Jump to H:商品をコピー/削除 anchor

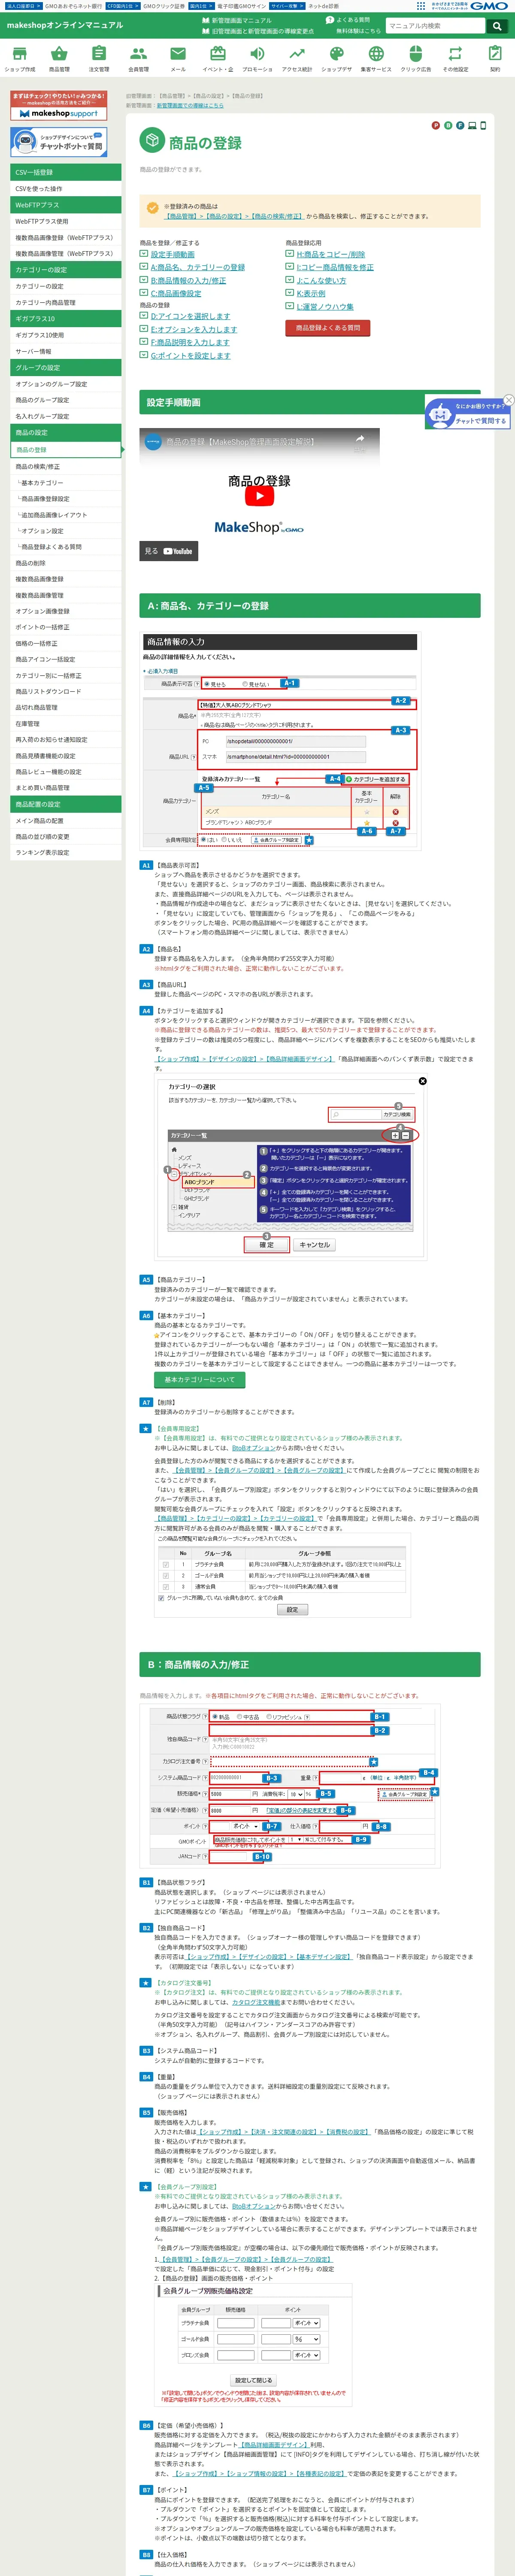(330, 255)
